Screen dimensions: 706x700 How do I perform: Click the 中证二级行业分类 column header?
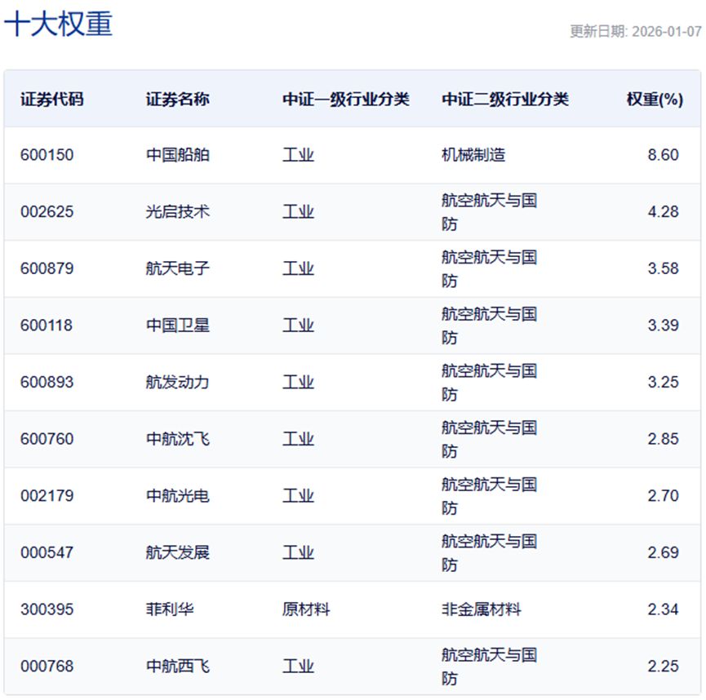(504, 100)
